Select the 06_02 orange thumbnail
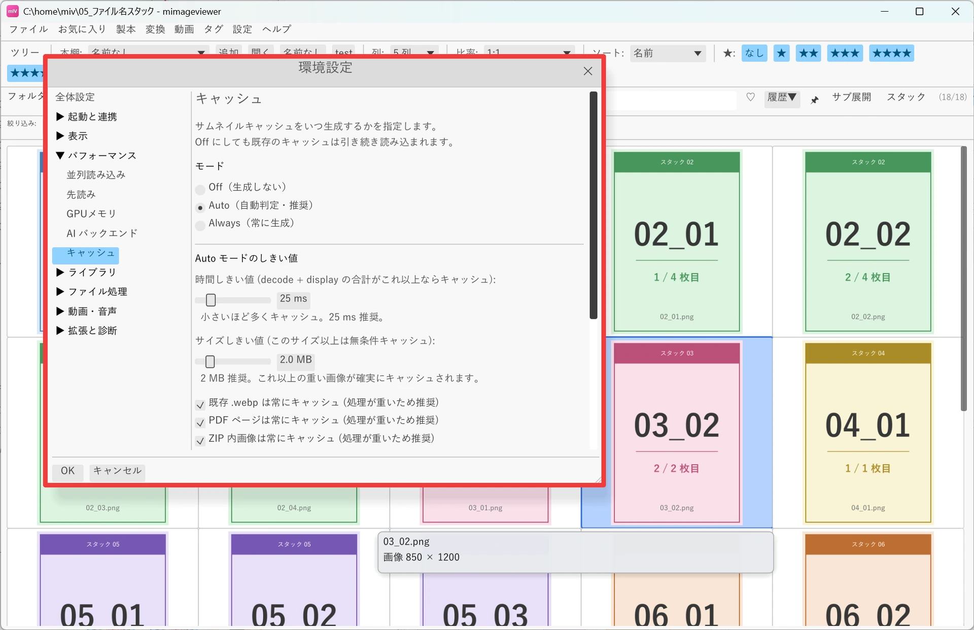 pyautogui.click(x=868, y=579)
